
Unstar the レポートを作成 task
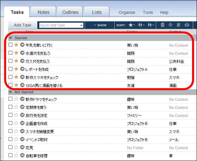pyautogui.click(x=16, y=69)
